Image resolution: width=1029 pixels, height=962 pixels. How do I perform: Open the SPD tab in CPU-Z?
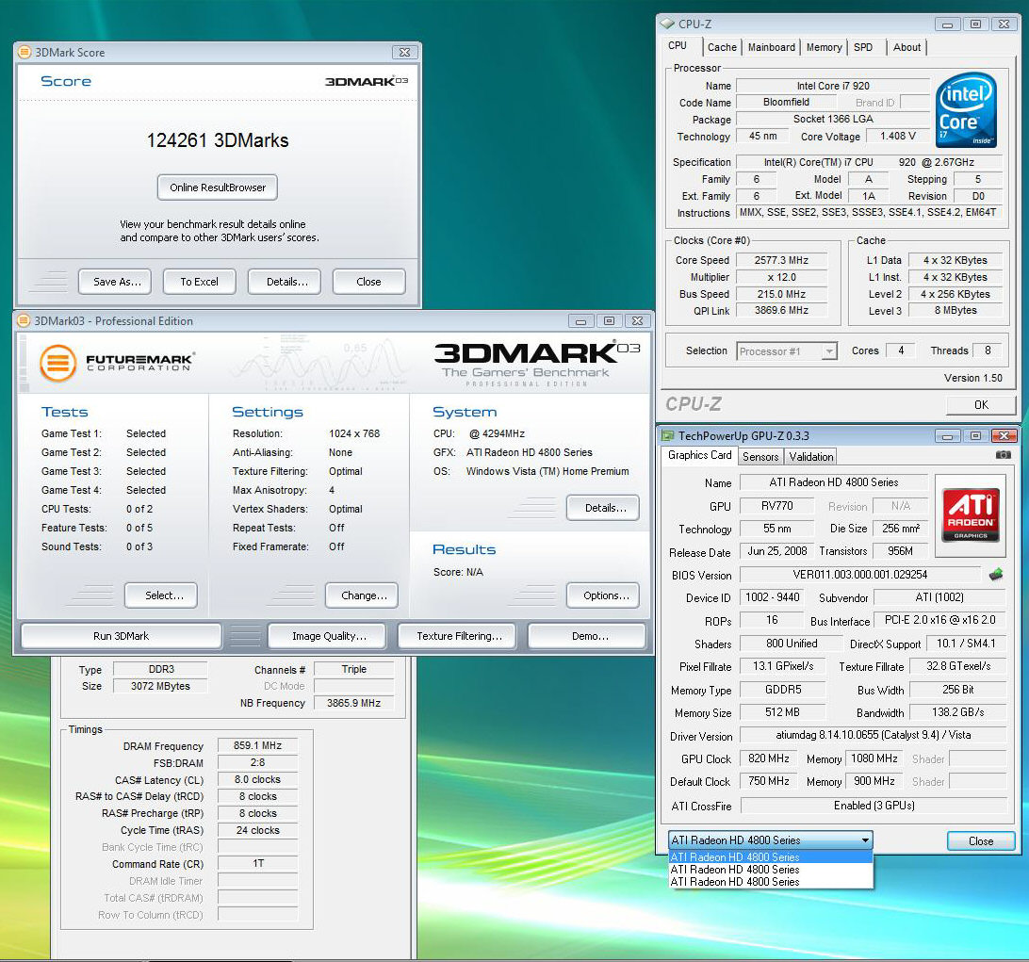[x=863, y=47]
